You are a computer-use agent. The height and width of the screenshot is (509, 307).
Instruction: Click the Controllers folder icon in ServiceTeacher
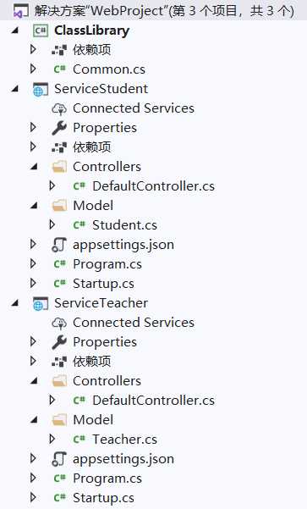[59, 381]
